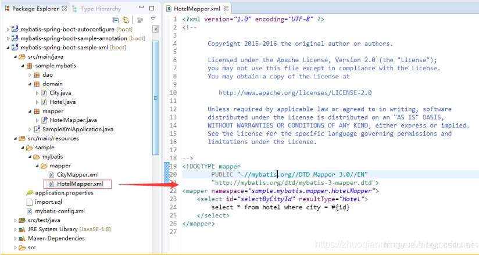Select the src/test/java folder

pos(44,220)
